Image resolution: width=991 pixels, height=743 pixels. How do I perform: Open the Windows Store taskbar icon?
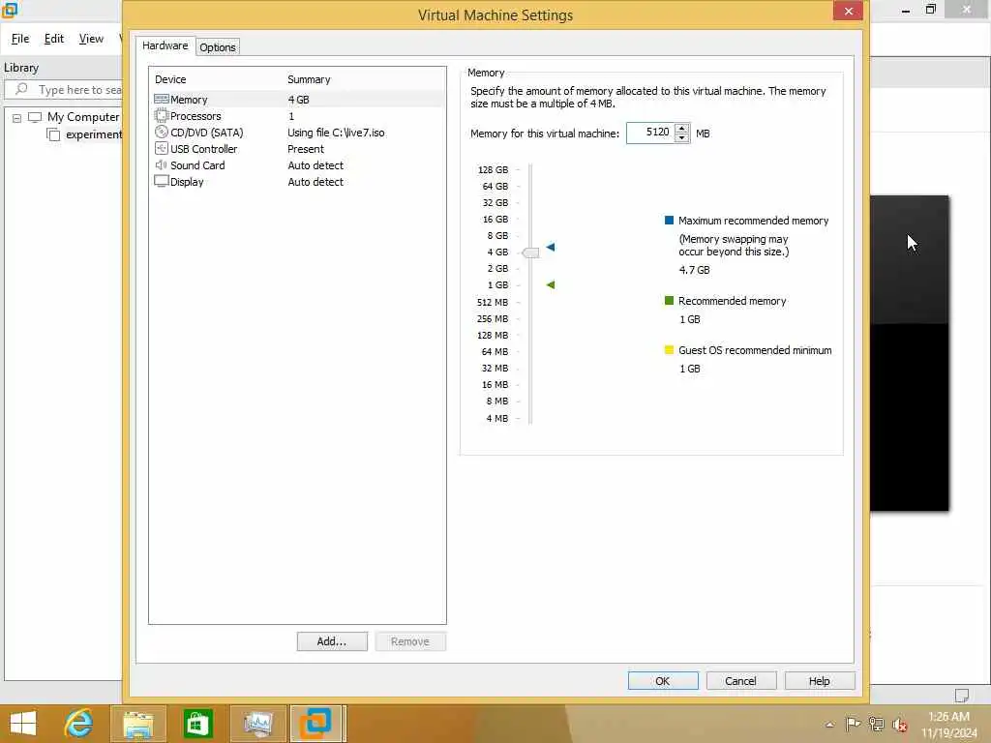[x=197, y=724]
